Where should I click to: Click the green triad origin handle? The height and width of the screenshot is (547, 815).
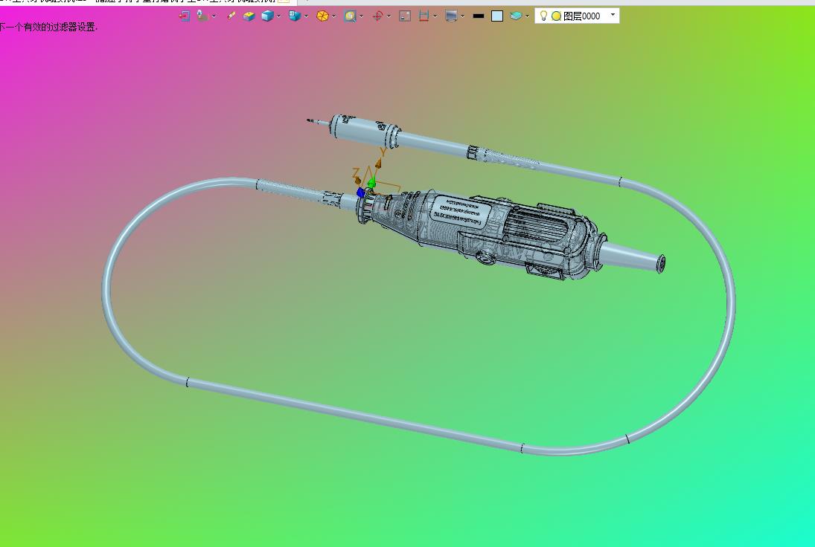click(x=371, y=183)
